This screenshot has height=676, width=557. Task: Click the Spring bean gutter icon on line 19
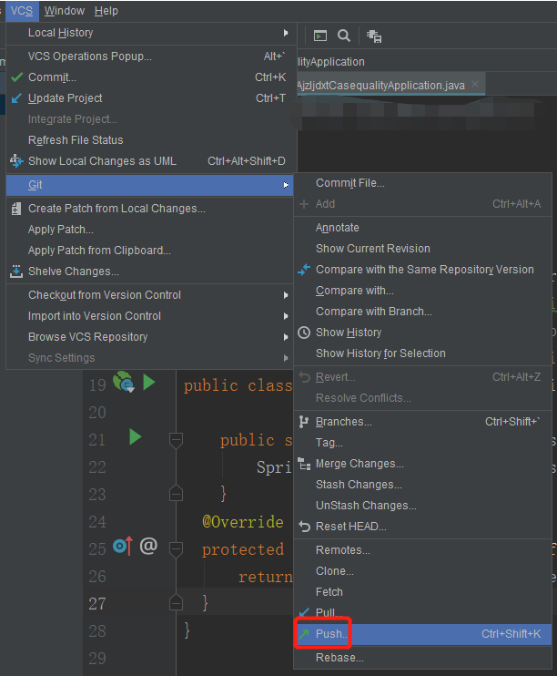(x=124, y=383)
